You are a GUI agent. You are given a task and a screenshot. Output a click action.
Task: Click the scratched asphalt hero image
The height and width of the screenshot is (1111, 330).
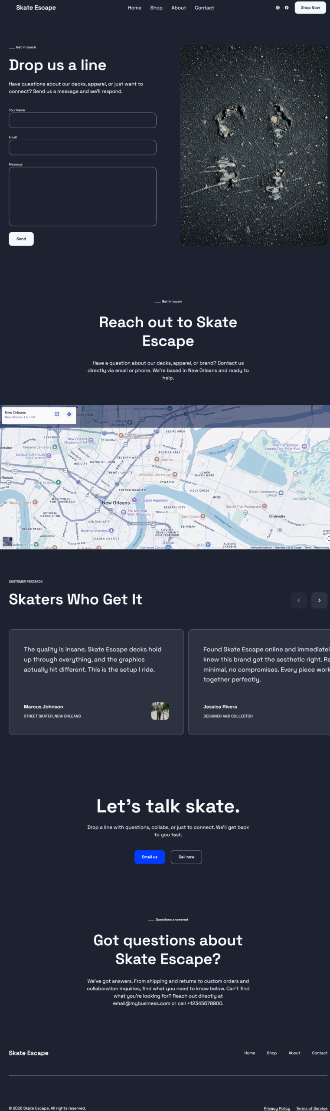(x=254, y=145)
